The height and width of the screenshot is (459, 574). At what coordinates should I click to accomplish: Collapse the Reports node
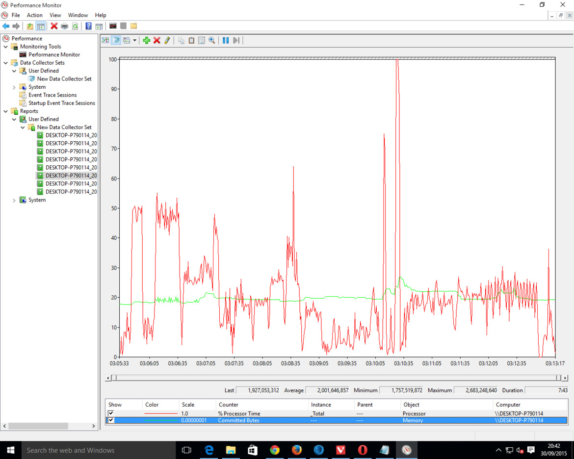5,111
